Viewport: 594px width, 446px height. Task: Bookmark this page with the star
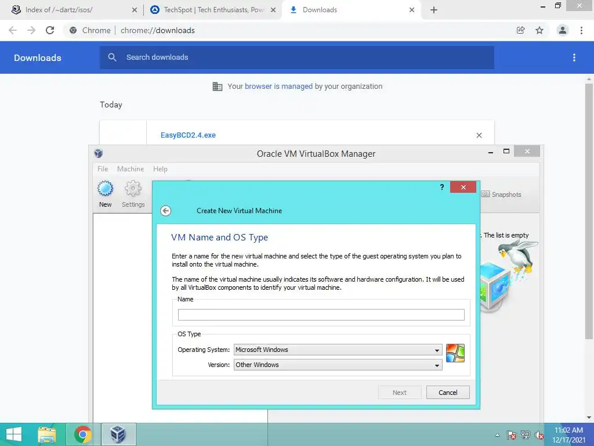click(x=539, y=30)
